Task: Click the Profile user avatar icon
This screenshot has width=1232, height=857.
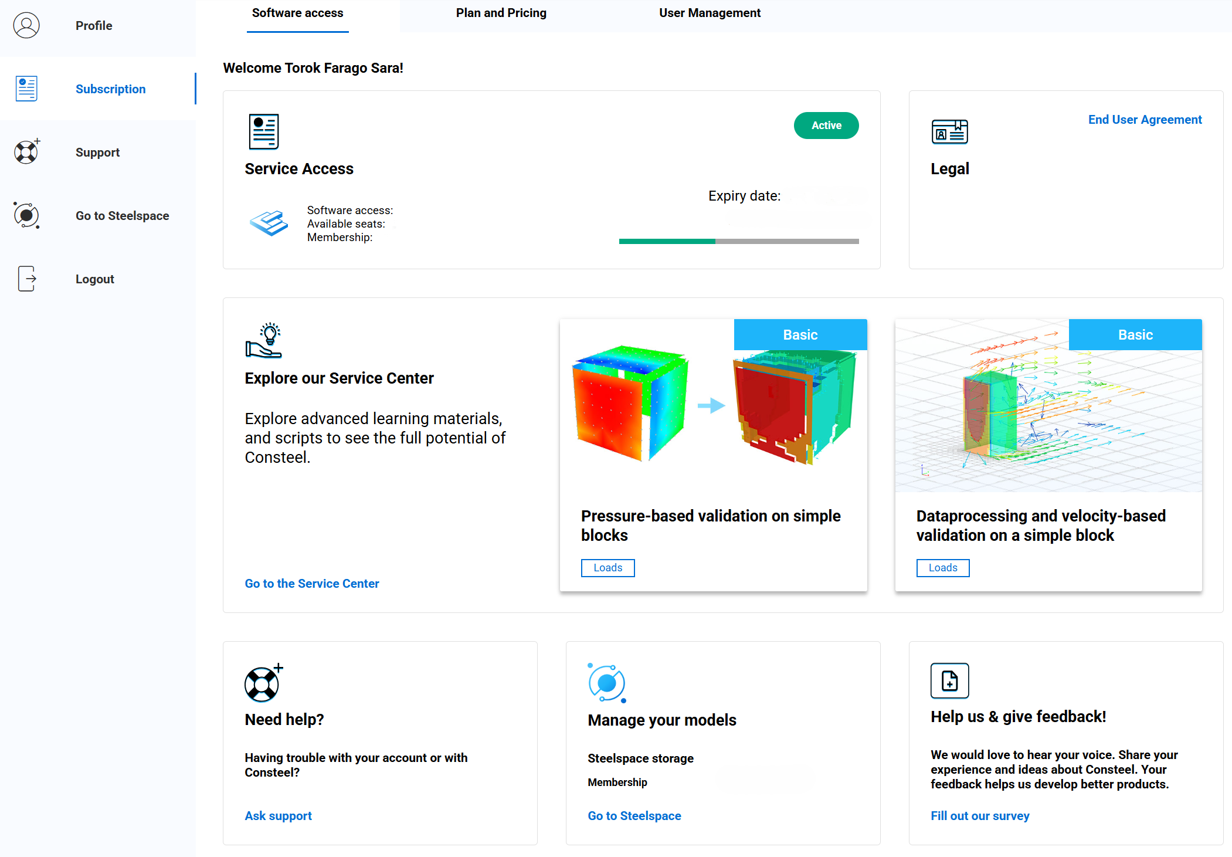Action: (x=26, y=25)
